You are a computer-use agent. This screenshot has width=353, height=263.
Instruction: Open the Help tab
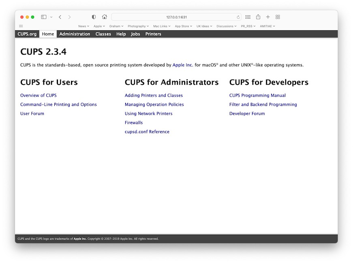121,34
